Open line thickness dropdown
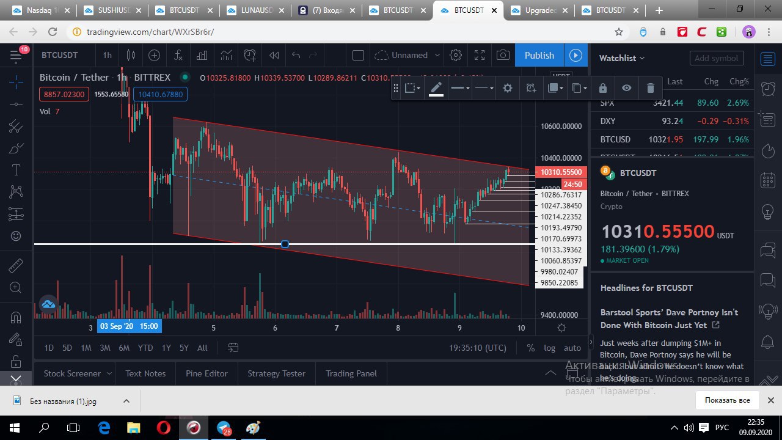Viewport: 782px width, 440px height. click(x=459, y=88)
